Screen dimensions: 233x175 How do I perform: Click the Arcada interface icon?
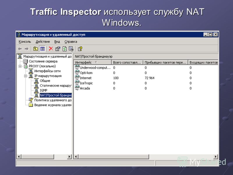click(77, 88)
